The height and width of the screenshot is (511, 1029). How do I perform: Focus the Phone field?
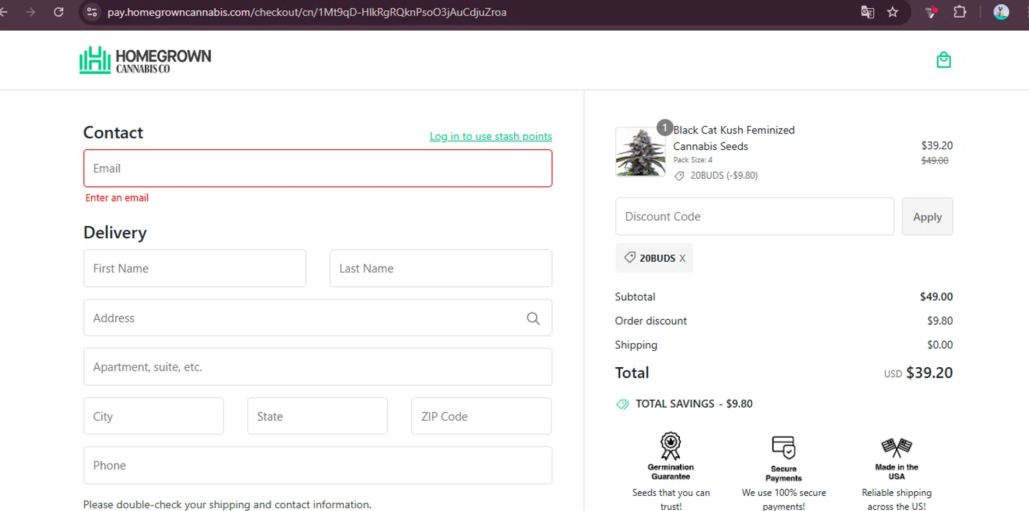coord(318,466)
